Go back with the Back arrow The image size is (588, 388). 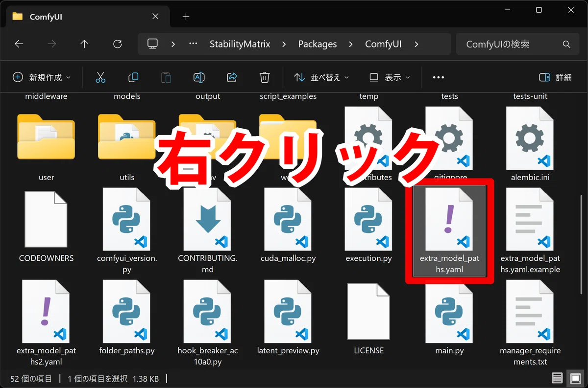[19, 44]
